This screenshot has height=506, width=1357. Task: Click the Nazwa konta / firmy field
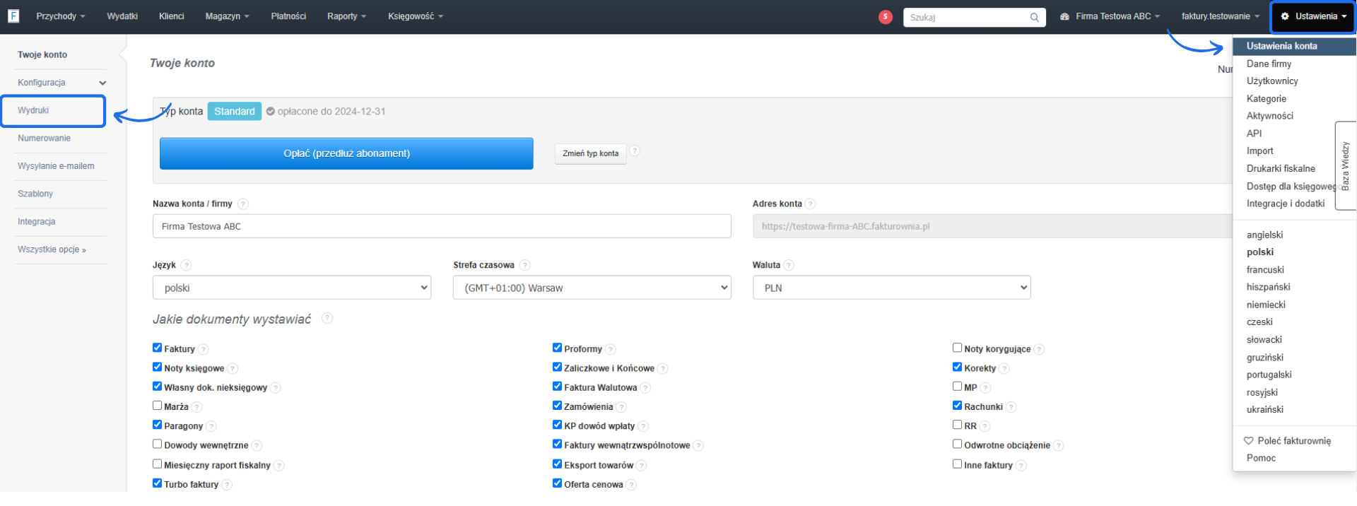point(442,227)
